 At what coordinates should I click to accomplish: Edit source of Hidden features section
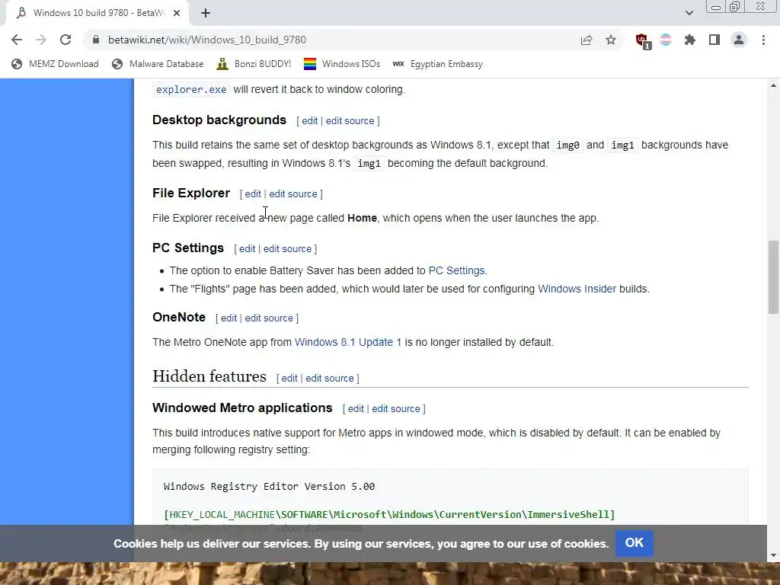coord(329,378)
